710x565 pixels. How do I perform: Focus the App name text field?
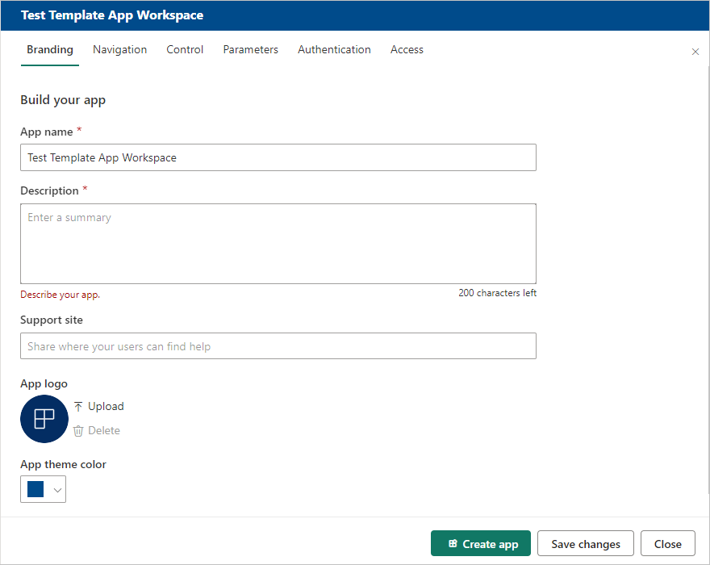click(278, 158)
